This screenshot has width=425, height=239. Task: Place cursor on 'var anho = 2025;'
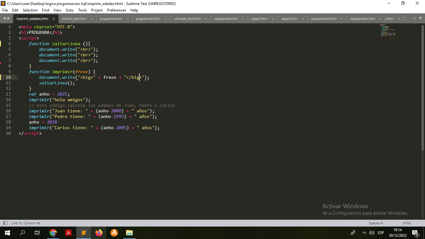tap(49, 94)
